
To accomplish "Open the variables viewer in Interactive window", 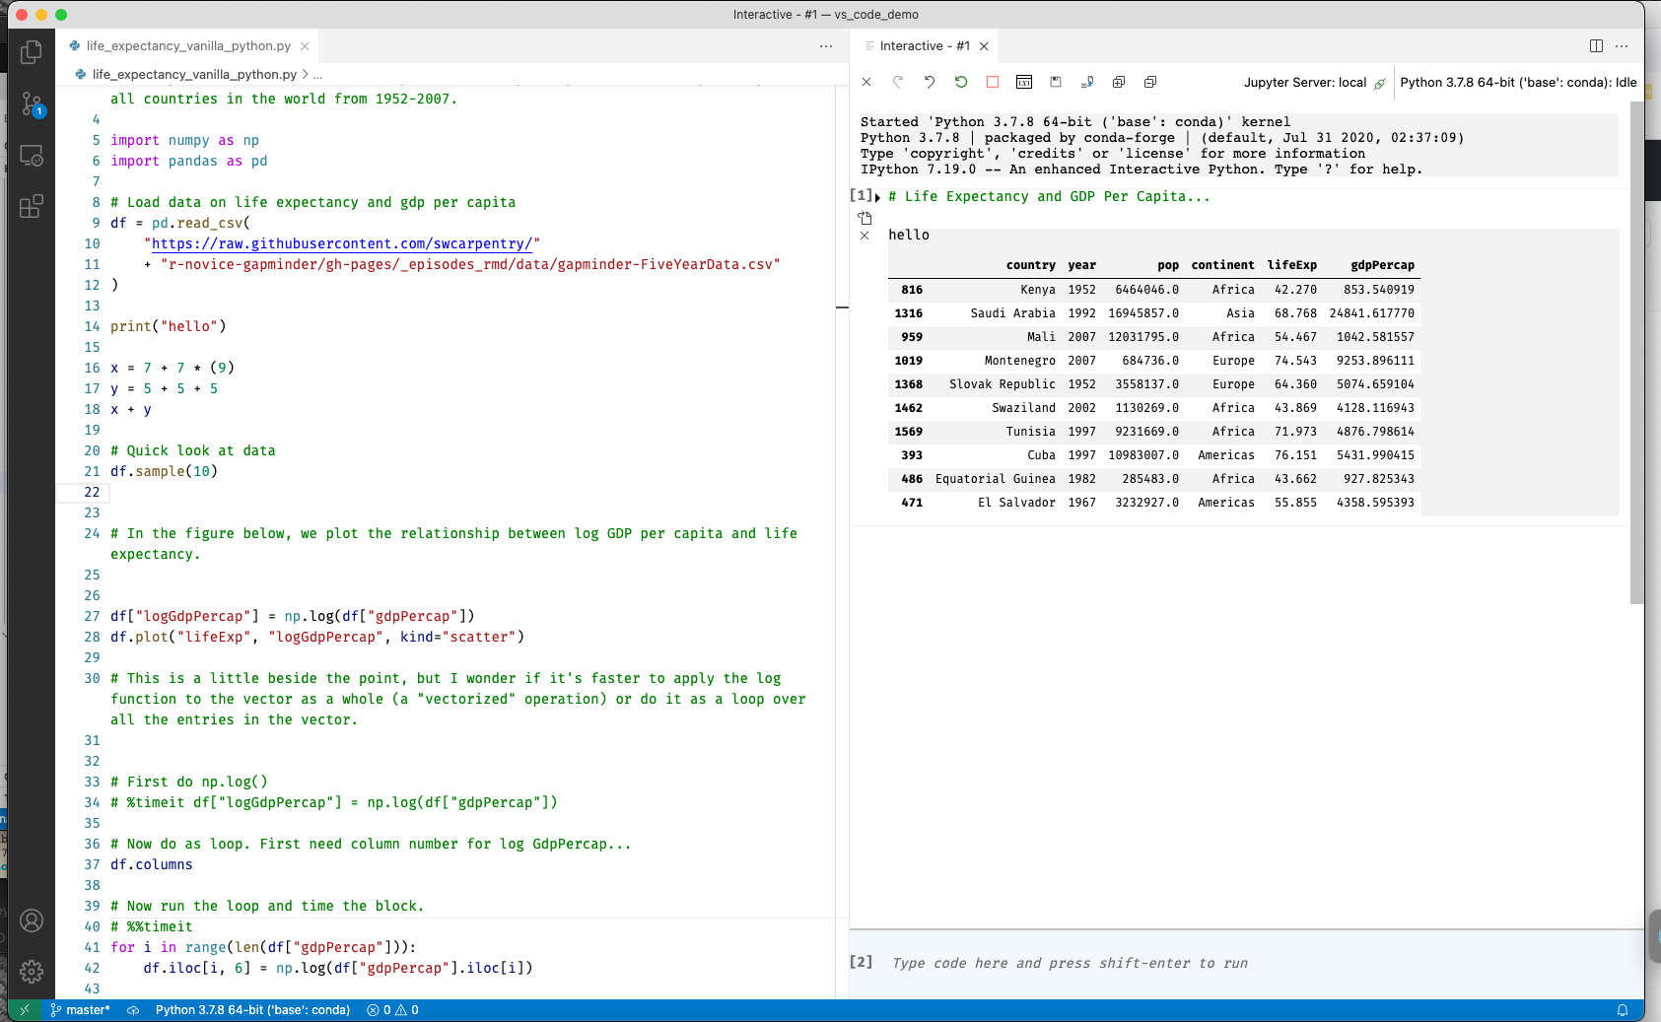I will tap(1024, 82).
